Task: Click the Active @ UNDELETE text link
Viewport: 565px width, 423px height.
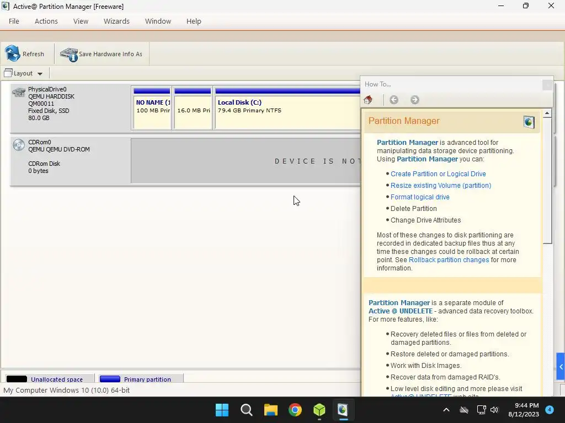Action: coord(401,311)
